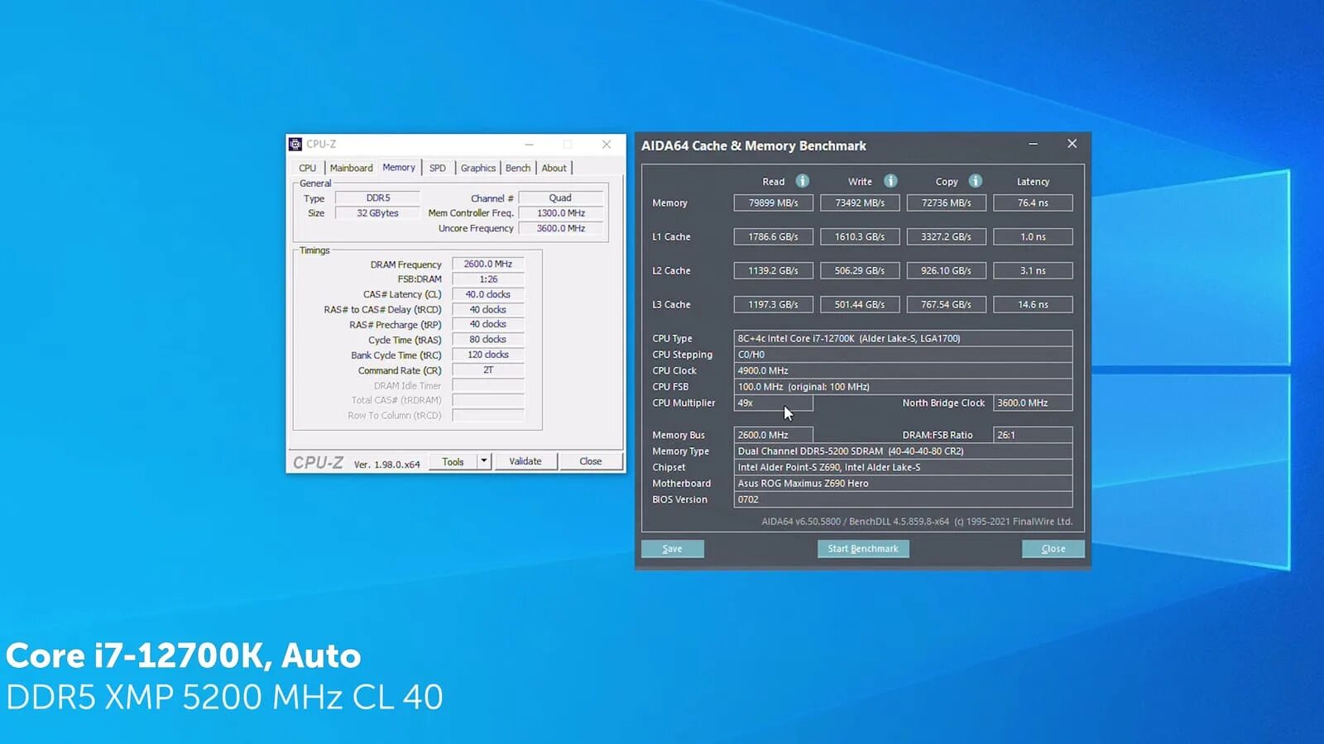Close AIDA64 window with the title bar X

click(1072, 144)
